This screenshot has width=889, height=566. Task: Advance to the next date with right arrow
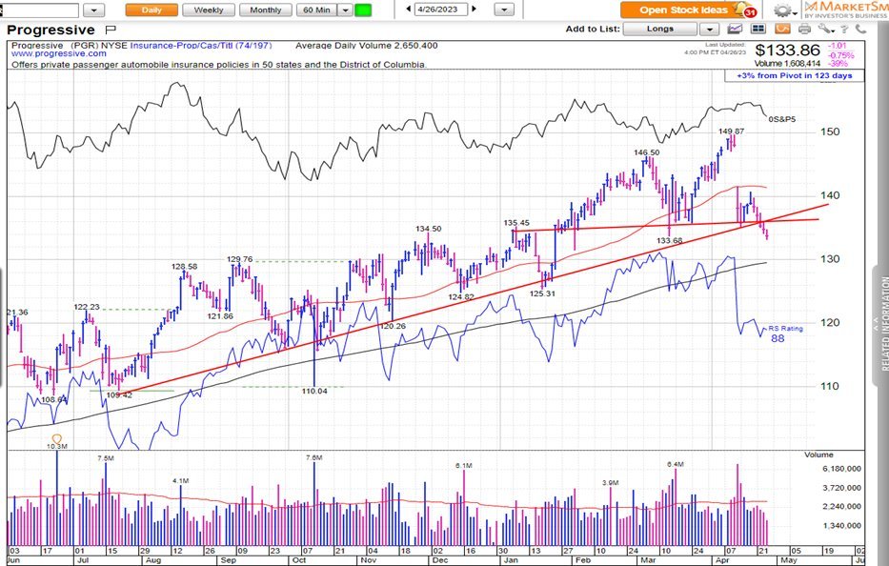coord(474,10)
